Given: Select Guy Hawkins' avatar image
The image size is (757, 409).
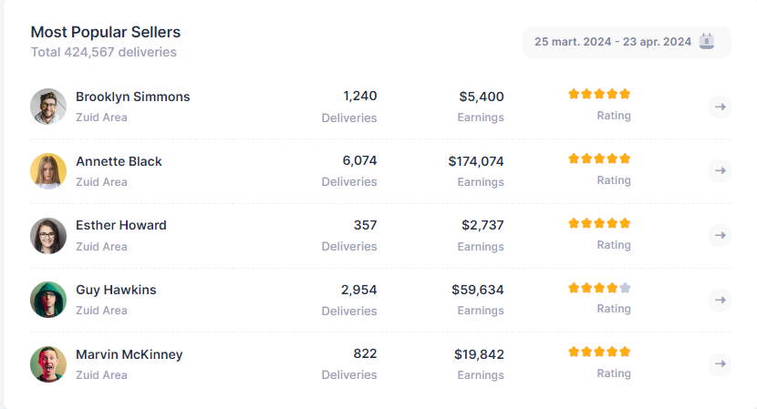Looking at the screenshot, I should [x=48, y=300].
